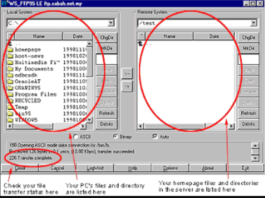
Task: Select ASCII transfer mode
Action: coord(75,136)
